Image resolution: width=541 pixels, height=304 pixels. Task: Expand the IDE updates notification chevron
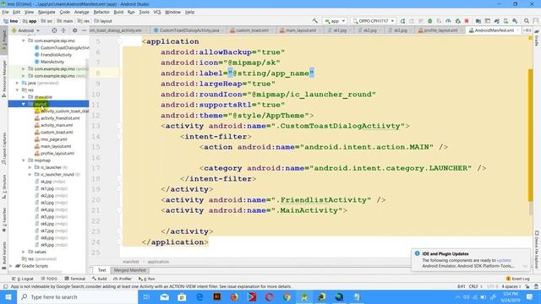525,266
